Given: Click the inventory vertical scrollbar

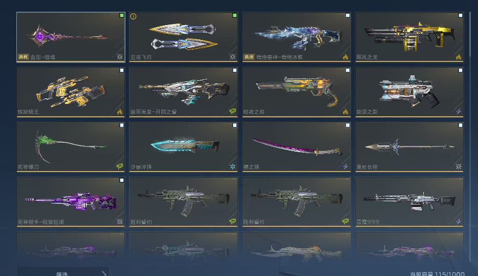Looking at the screenshot, I should [470, 34].
